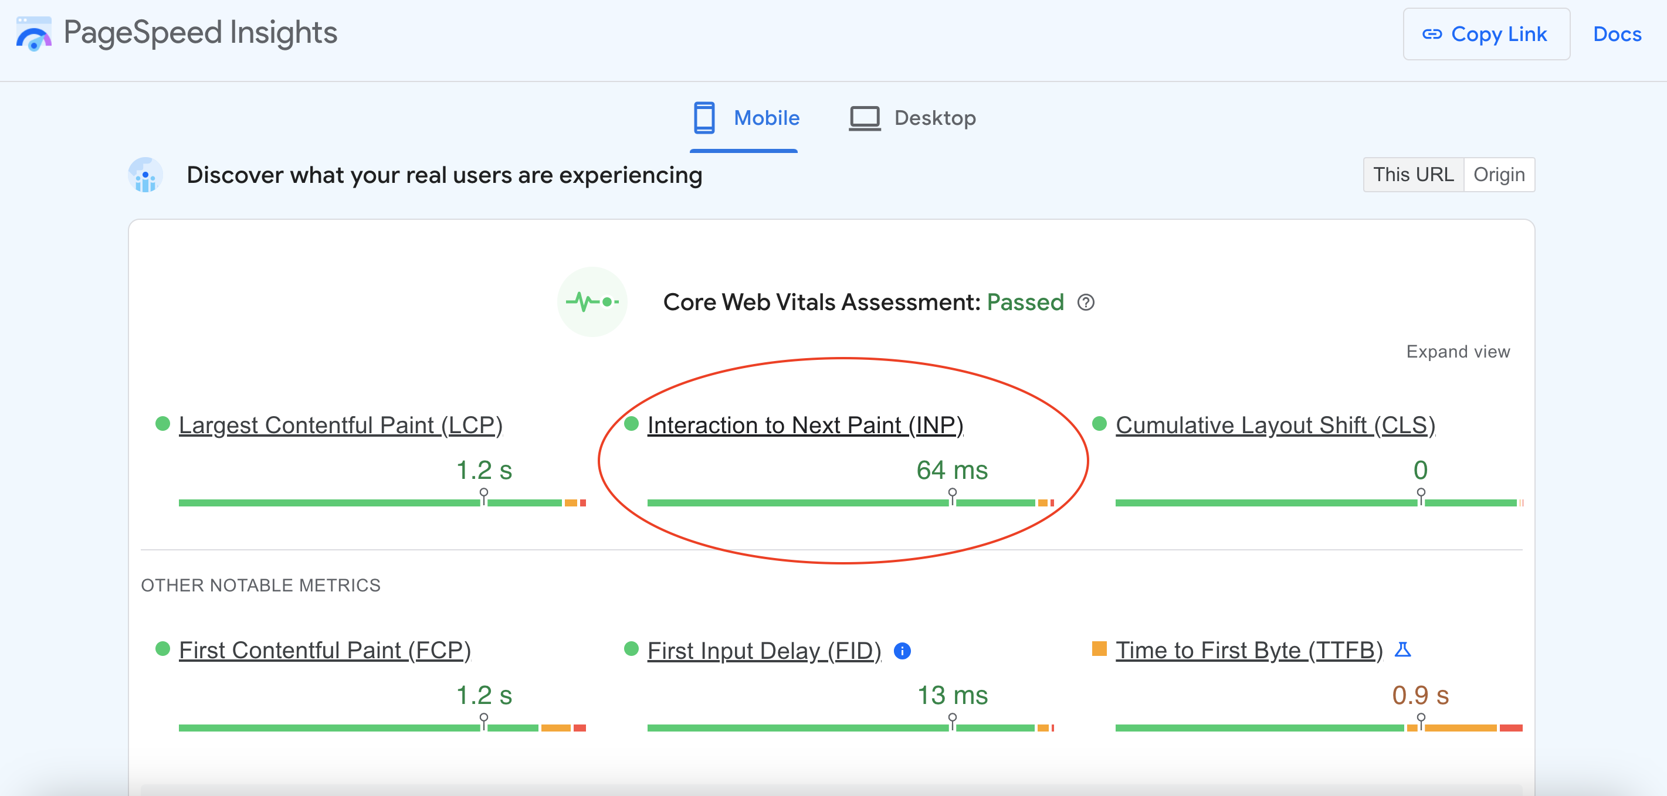Viewport: 1667px width, 796px height.
Task: Open the Time to First Byte (TTFB) link
Action: pyautogui.click(x=1249, y=651)
